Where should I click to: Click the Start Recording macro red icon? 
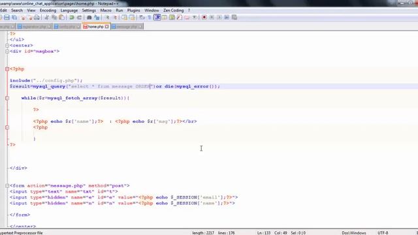click(204, 18)
